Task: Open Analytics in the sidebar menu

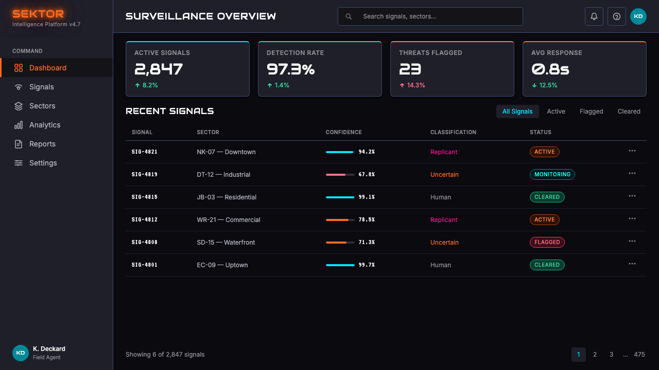Action: pyautogui.click(x=57, y=125)
